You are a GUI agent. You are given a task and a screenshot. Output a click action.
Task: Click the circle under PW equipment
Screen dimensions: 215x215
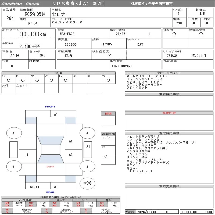pos(37,80)
